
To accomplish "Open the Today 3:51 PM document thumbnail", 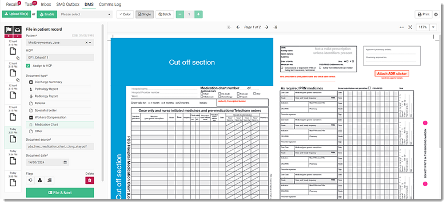I will click(x=13, y=137).
